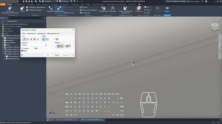This screenshot has height=124, width=222.
Task: Click the Create component icon
Action: (22, 8)
